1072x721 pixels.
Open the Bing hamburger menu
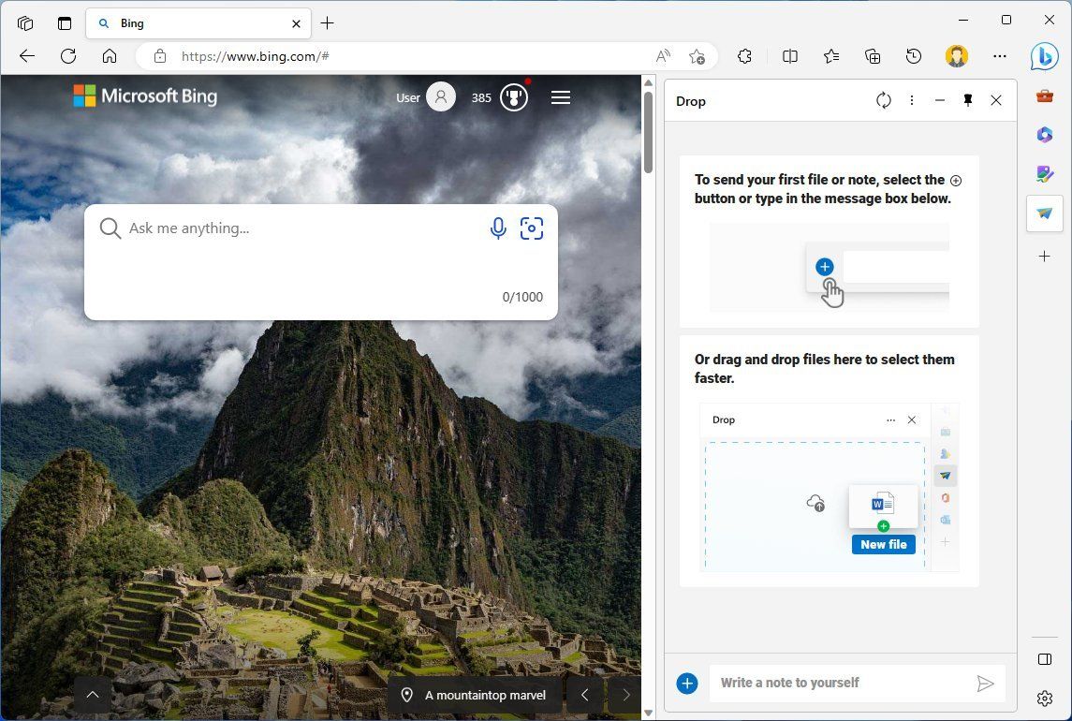561,96
